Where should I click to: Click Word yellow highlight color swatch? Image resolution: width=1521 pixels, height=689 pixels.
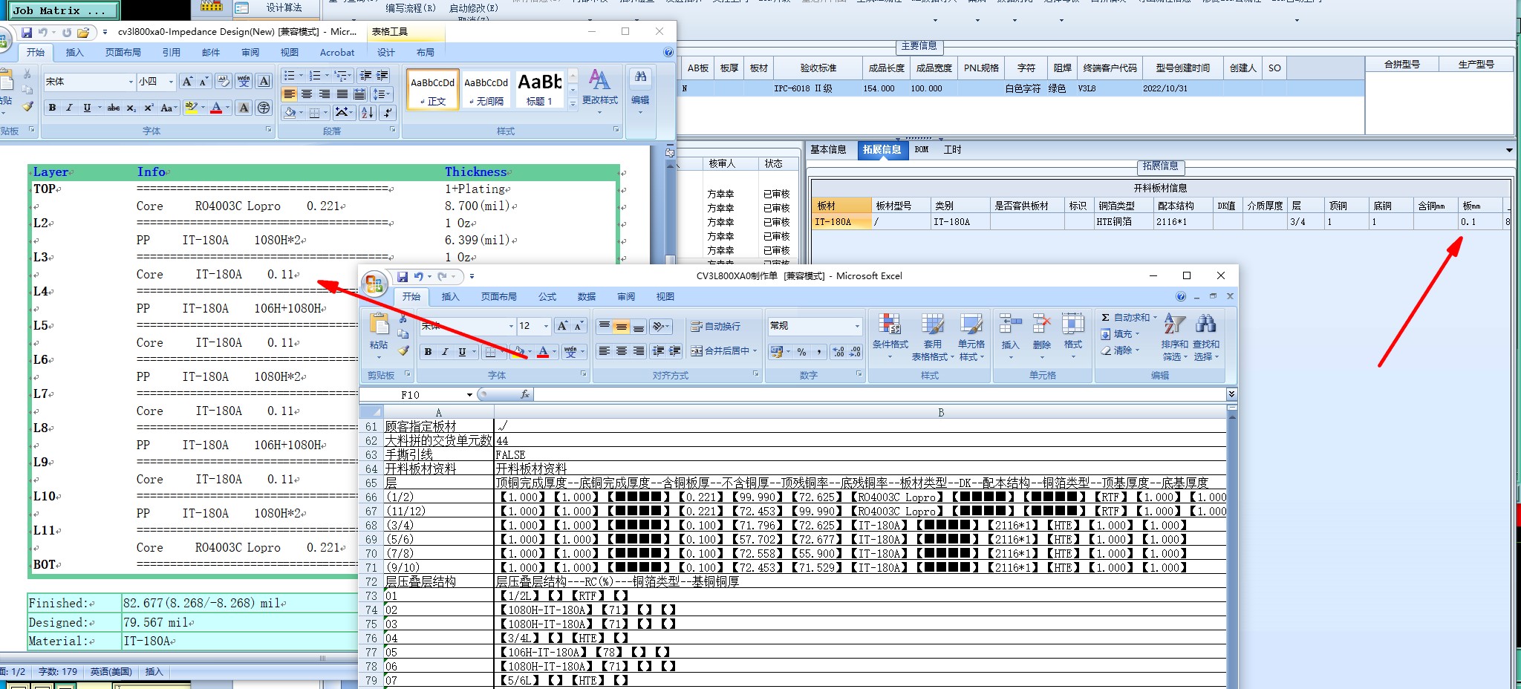click(x=191, y=108)
